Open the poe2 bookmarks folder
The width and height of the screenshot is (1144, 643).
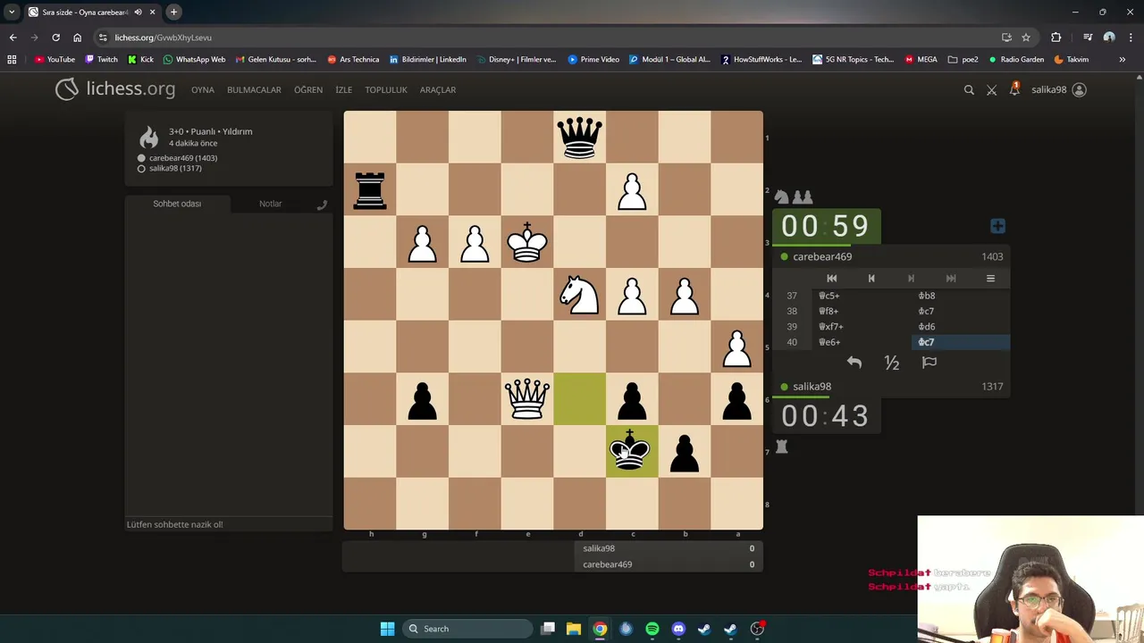point(963,60)
